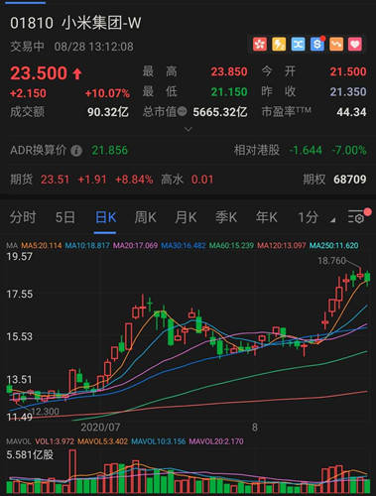Select the 月K monthly chart tab

pyautogui.click(x=186, y=217)
